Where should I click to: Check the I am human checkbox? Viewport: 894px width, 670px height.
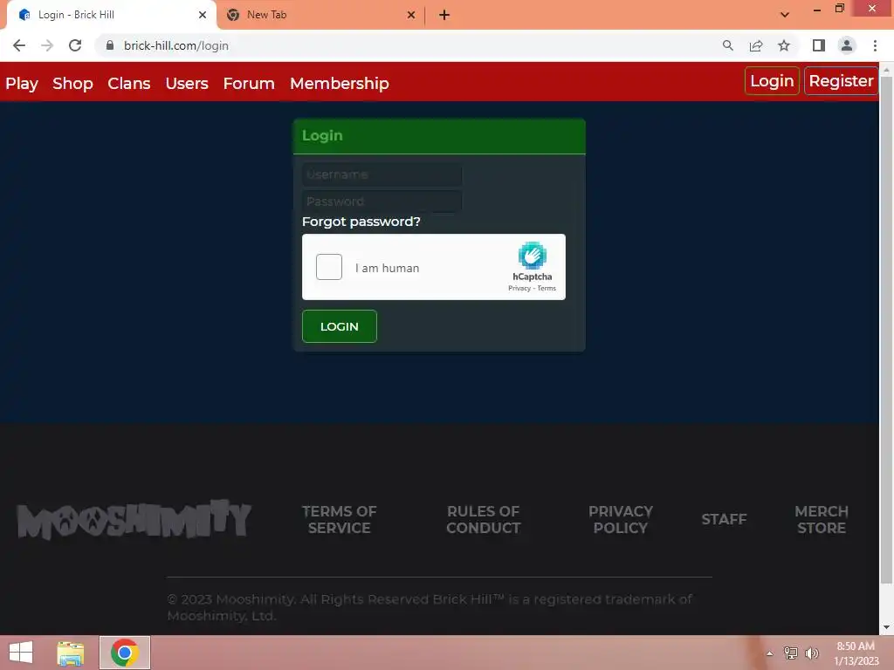pyautogui.click(x=329, y=267)
